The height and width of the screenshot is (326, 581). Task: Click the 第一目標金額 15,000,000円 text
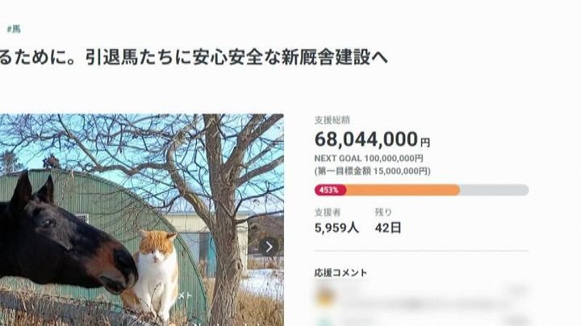[372, 171]
